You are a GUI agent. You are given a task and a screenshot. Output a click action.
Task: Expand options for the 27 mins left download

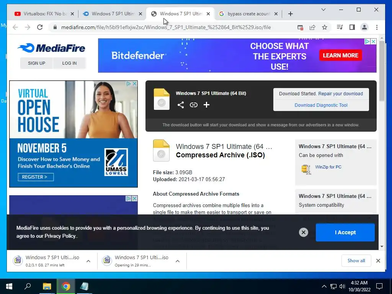88,261
